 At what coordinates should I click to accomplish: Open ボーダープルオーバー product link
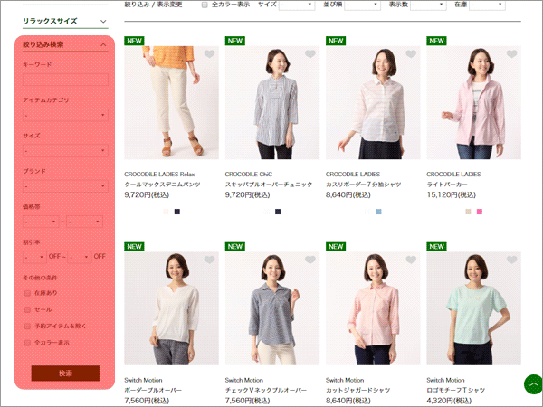click(x=153, y=390)
